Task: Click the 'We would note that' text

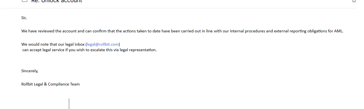Action: (x=39, y=44)
